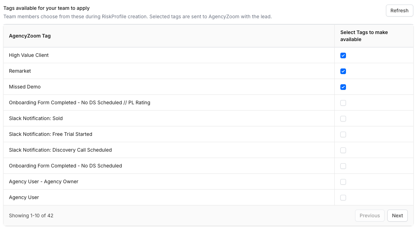The image size is (420, 231).
Task: Click the Remarket tag name
Action: tap(20, 71)
